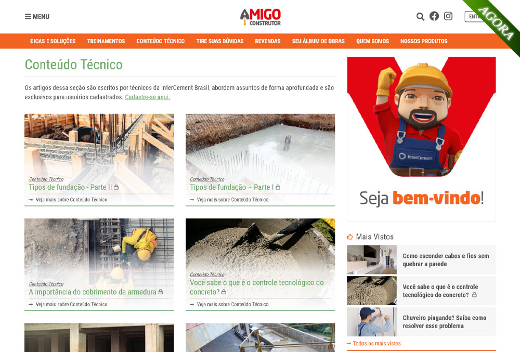
Task: Navigate to Quem Somos
Action: click(373, 41)
